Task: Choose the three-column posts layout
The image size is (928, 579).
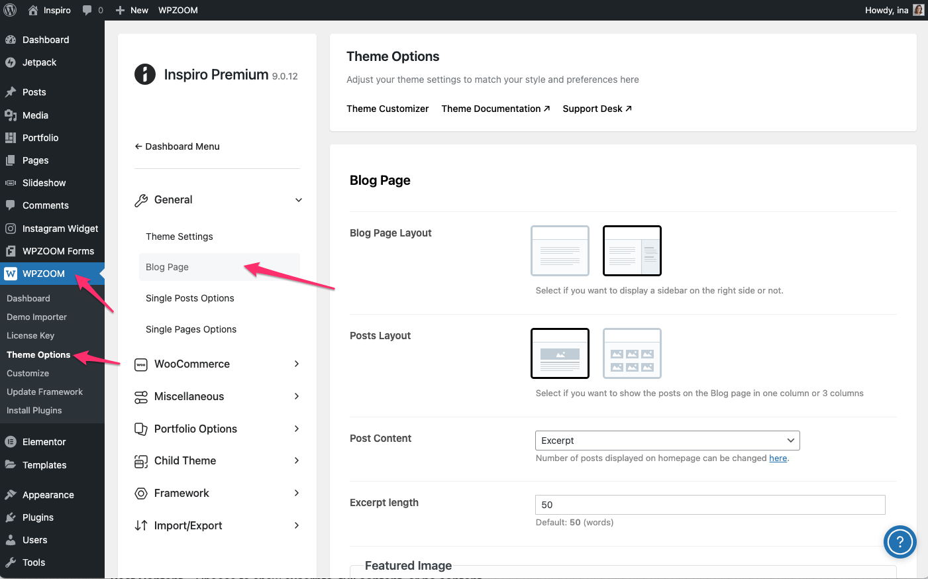Action: point(632,353)
